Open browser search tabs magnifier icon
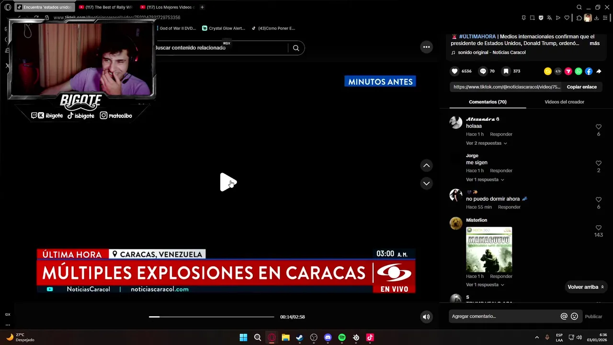 tap(579, 7)
